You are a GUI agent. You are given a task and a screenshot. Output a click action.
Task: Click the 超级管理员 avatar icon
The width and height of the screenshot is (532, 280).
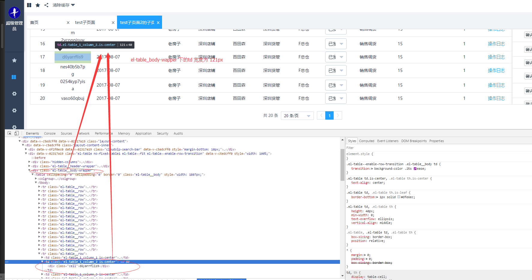tap(14, 13)
